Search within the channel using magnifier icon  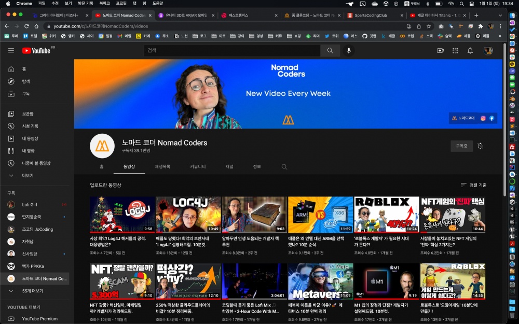[284, 166]
